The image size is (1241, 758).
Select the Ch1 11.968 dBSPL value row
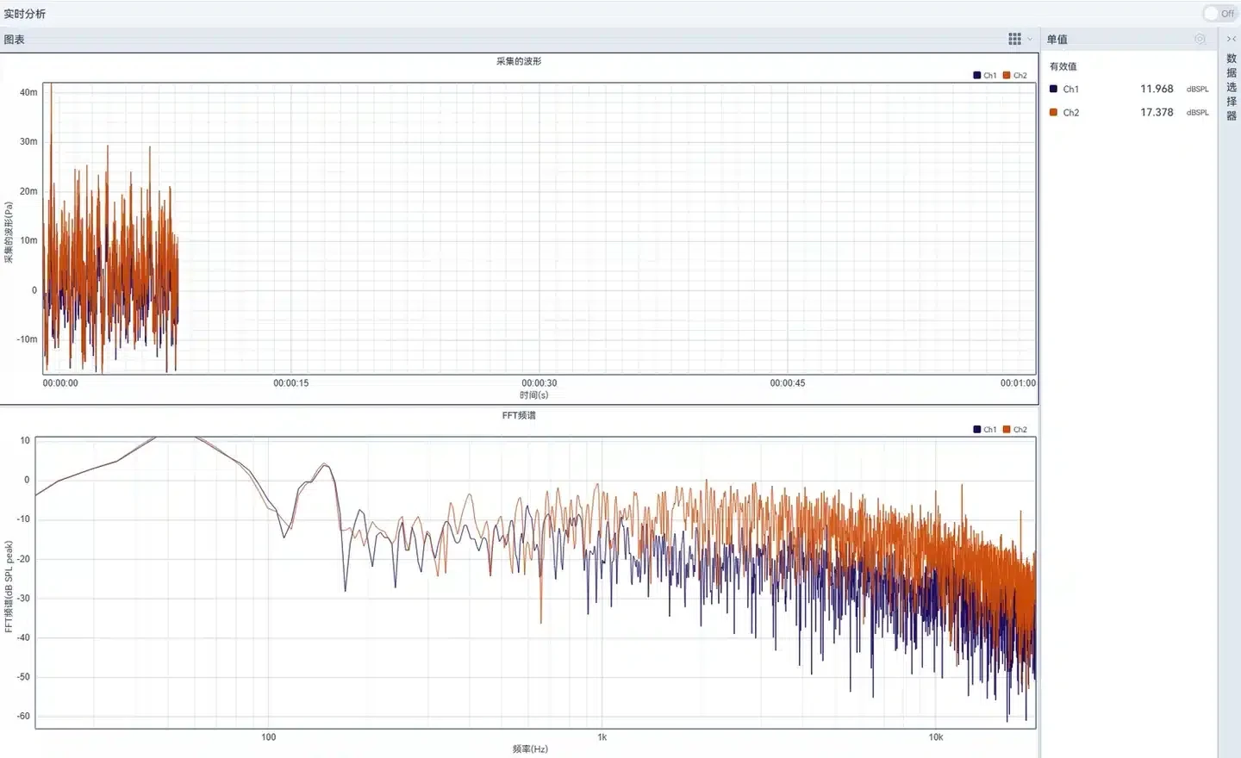1129,89
